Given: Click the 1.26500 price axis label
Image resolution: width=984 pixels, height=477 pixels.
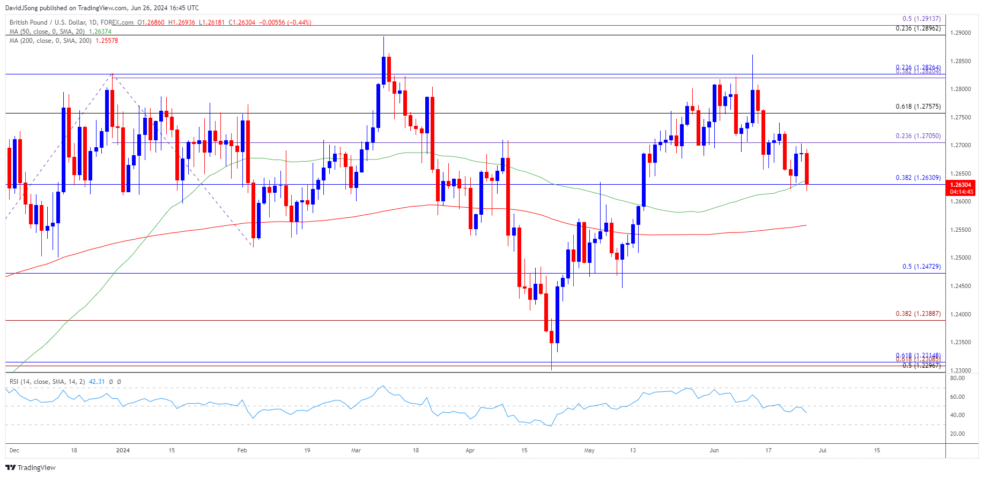Looking at the screenshot, I should (x=960, y=174).
